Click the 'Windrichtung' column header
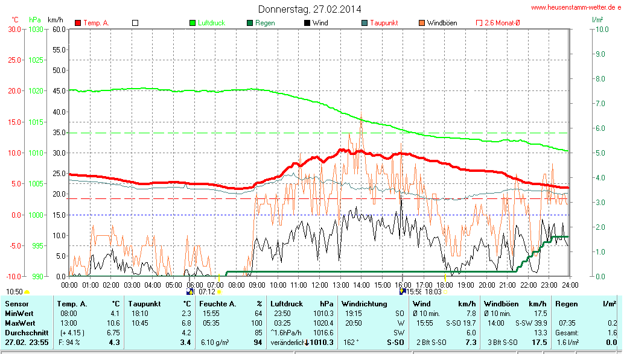624x354 pixels. (364, 304)
